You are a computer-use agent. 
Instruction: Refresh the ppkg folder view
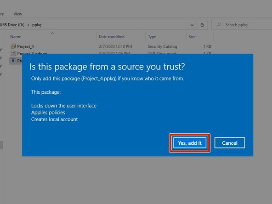202,25
